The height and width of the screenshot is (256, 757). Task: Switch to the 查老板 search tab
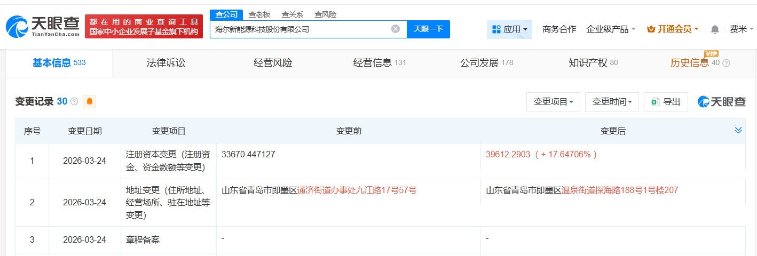point(259,14)
